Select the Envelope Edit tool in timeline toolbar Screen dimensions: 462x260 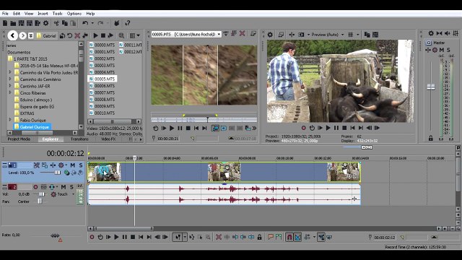(191, 237)
